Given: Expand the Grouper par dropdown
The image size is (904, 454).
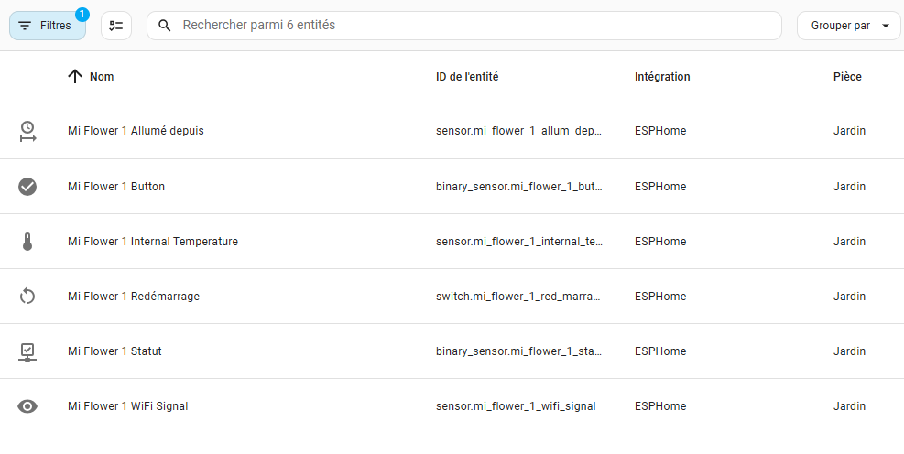Looking at the screenshot, I should tap(849, 26).
